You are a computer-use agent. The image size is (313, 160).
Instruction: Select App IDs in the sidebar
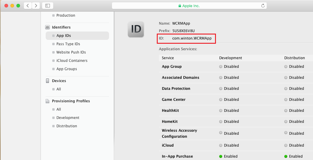coord(77,36)
